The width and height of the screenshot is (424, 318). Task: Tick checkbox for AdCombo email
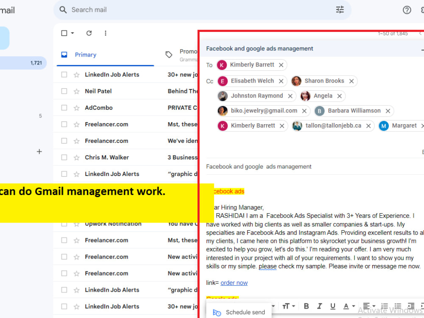pos(64,108)
